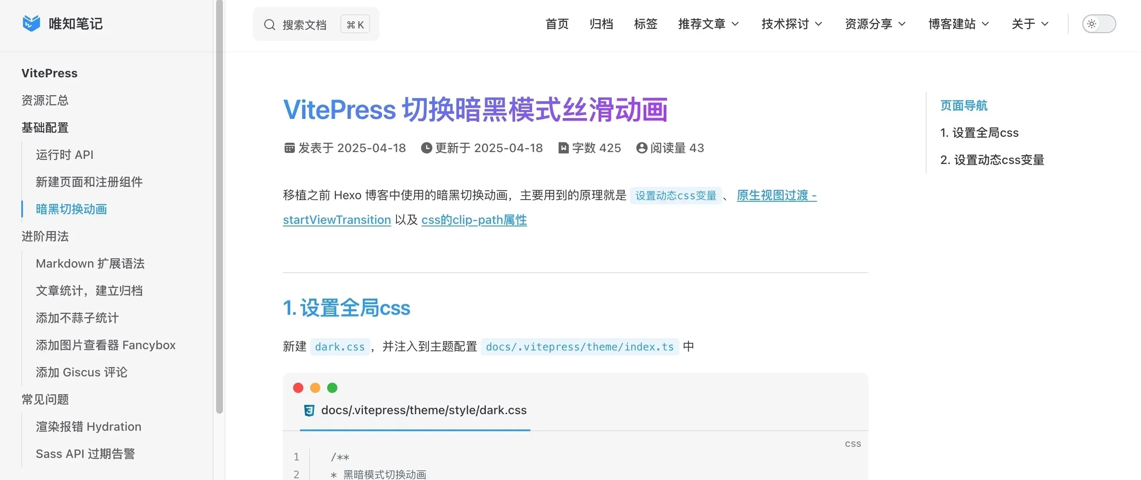1141x480 pixels.
Task: Click the 页面导航 outline title
Action: click(964, 105)
